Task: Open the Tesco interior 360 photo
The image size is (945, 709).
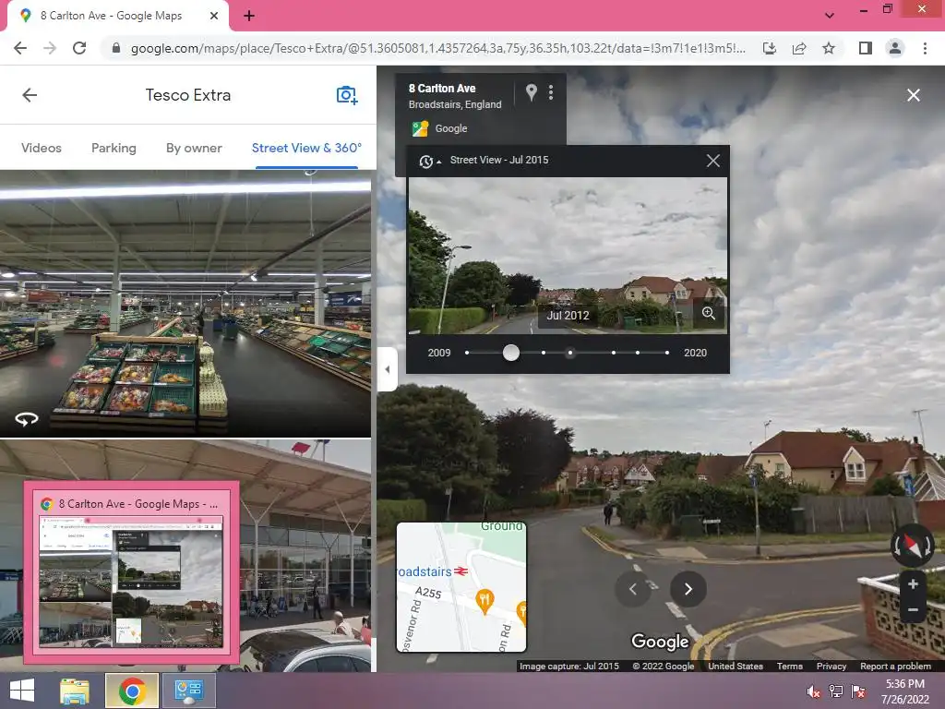Action: (185, 304)
